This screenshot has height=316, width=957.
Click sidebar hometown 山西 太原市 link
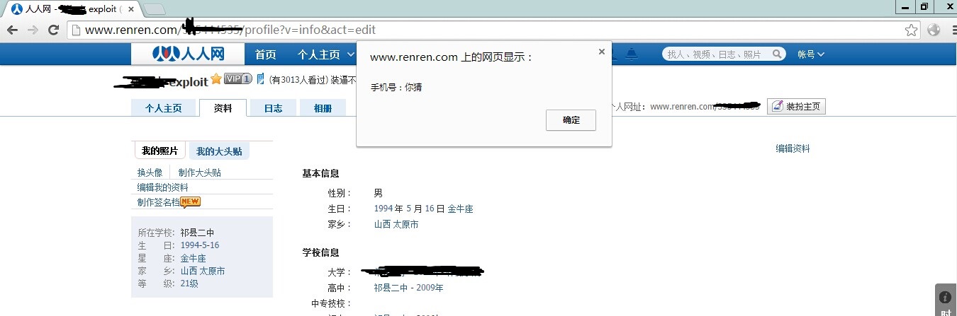(203, 271)
